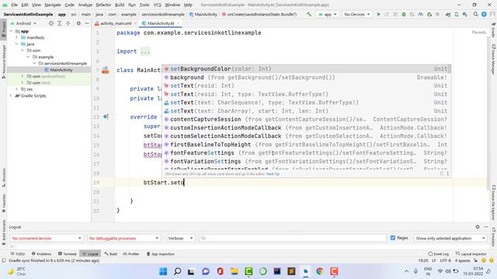The height and width of the screenshot is (279, 497).
Task: Click Expand All in Project panel
Action: (x=59, y=23)
